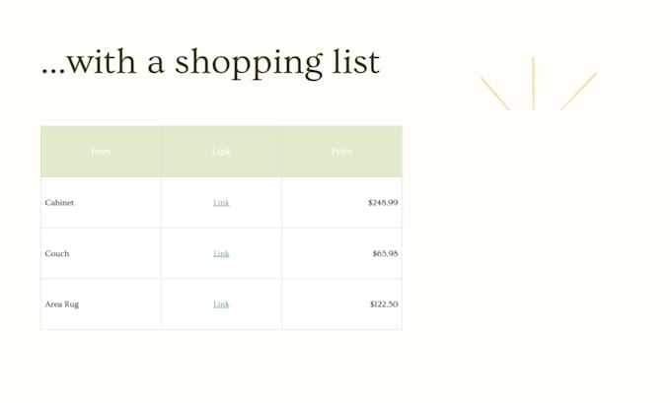Select the Link column header cell
Screen dimensions: 671x403
click(221, 152)
